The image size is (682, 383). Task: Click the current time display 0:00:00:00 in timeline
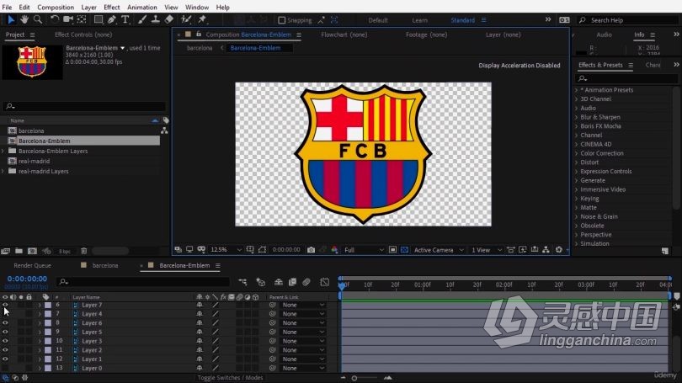[27, 279]
